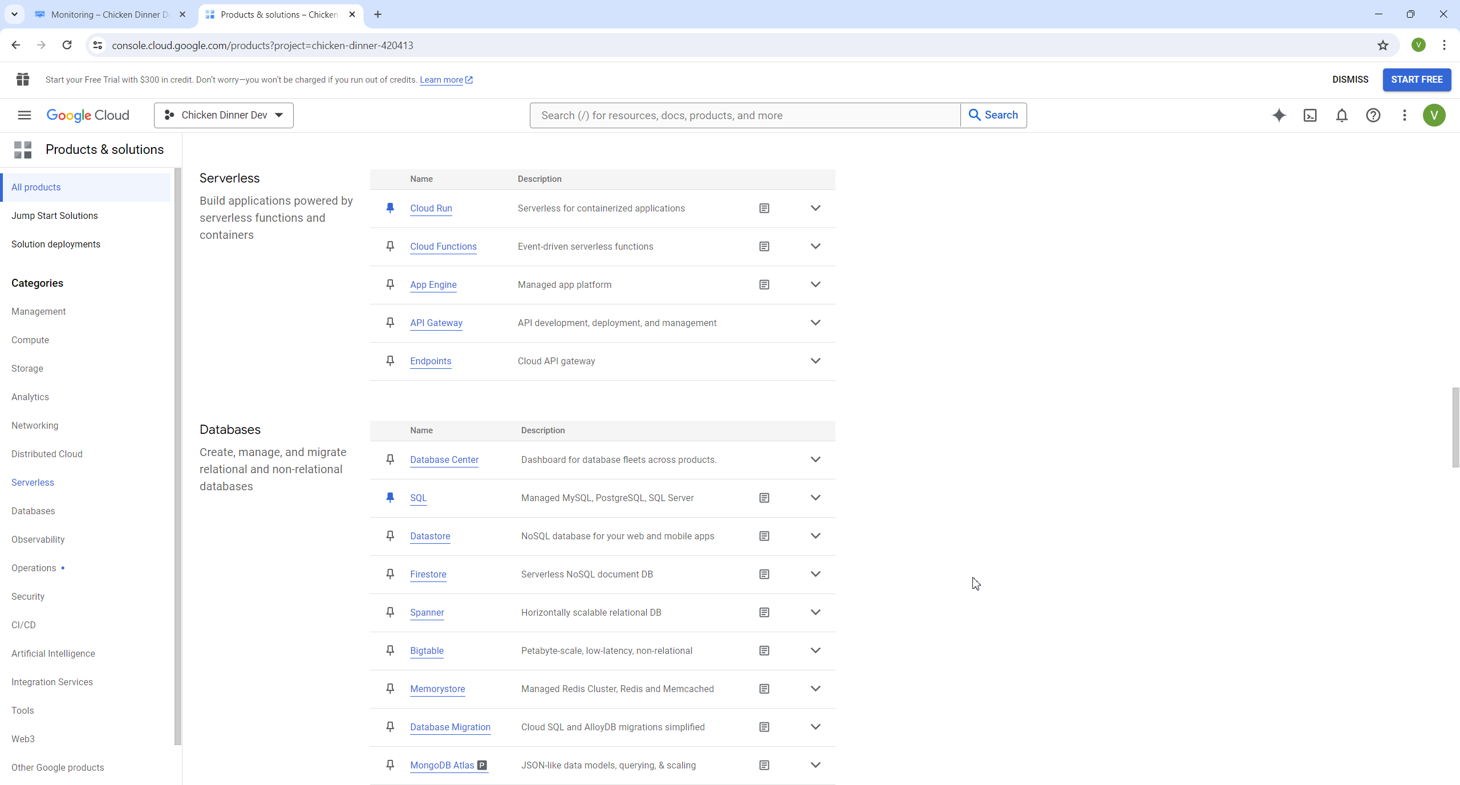Open the Bigtable product link
The image size is (1460, 785).
(427, 650)
